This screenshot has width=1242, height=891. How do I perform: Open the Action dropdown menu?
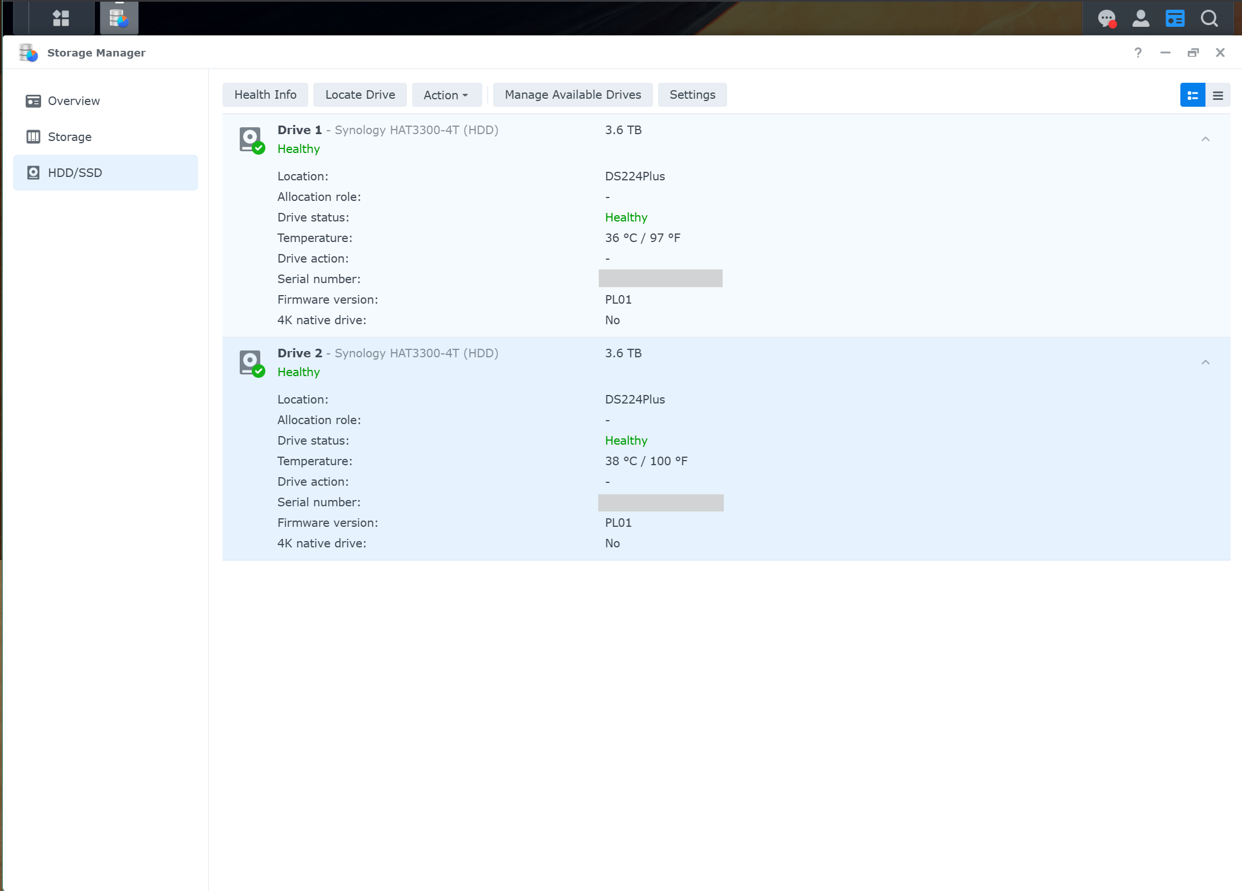(446, 95)
